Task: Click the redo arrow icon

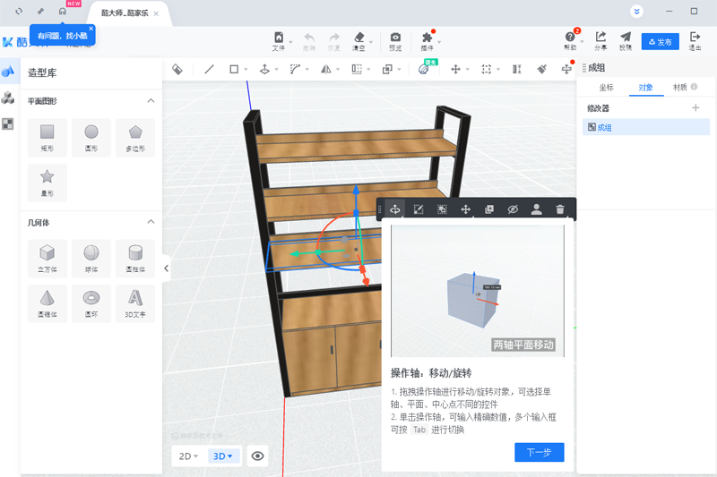Action: pyautogui.click(x=334, y=41)
